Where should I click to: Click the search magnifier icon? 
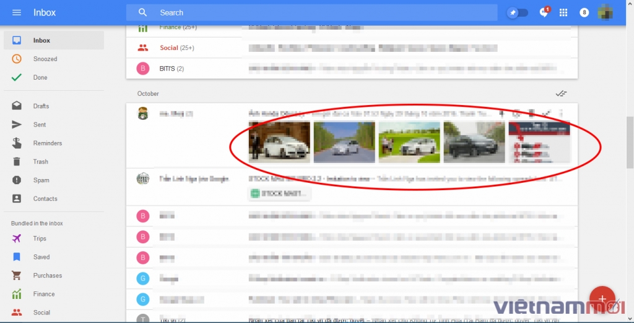[x=142, y=12]
